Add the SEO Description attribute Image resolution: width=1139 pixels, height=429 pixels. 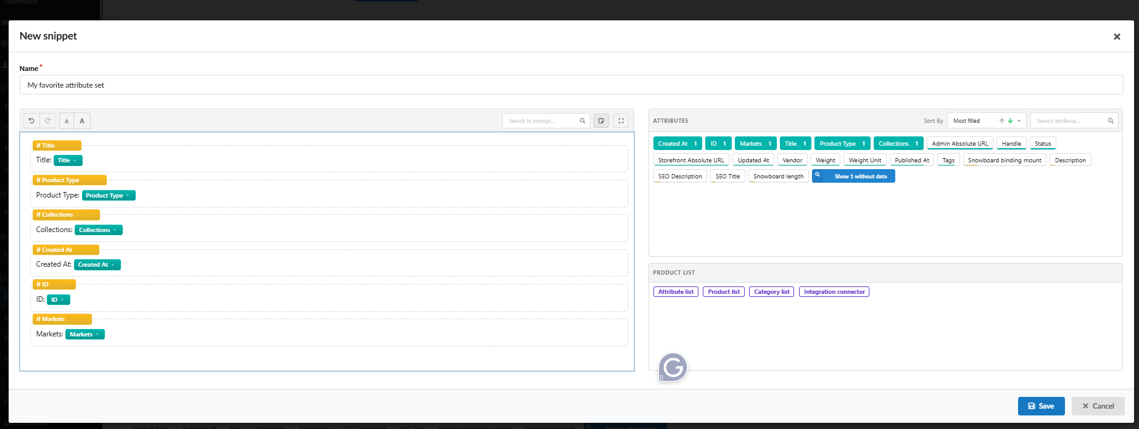coord(680,177)
